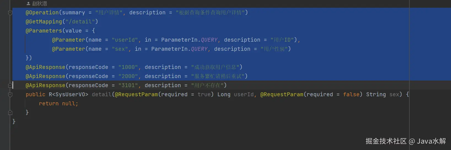Click the first @RequestParam annotation
The image size is (451, 150).
coord(136,94)
